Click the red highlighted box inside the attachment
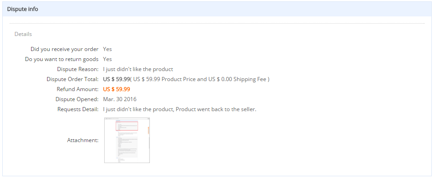 coord(127,126)
